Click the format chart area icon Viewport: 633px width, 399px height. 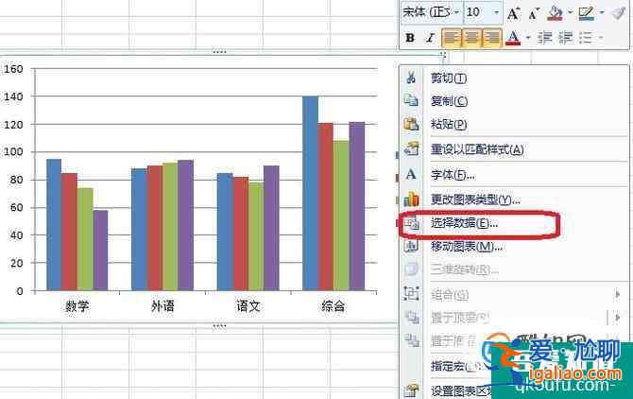pos(411,390)
